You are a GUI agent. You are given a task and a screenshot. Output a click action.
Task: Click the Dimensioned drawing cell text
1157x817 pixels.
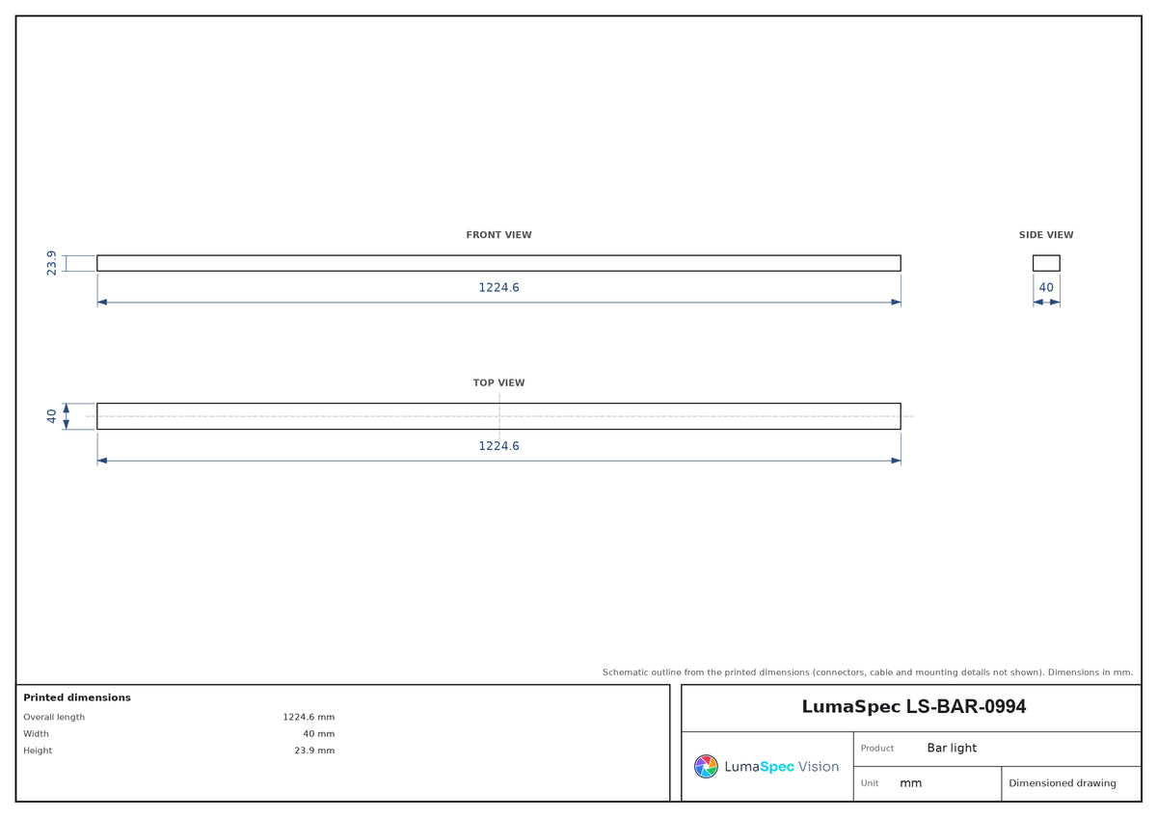coord(1063,783)
